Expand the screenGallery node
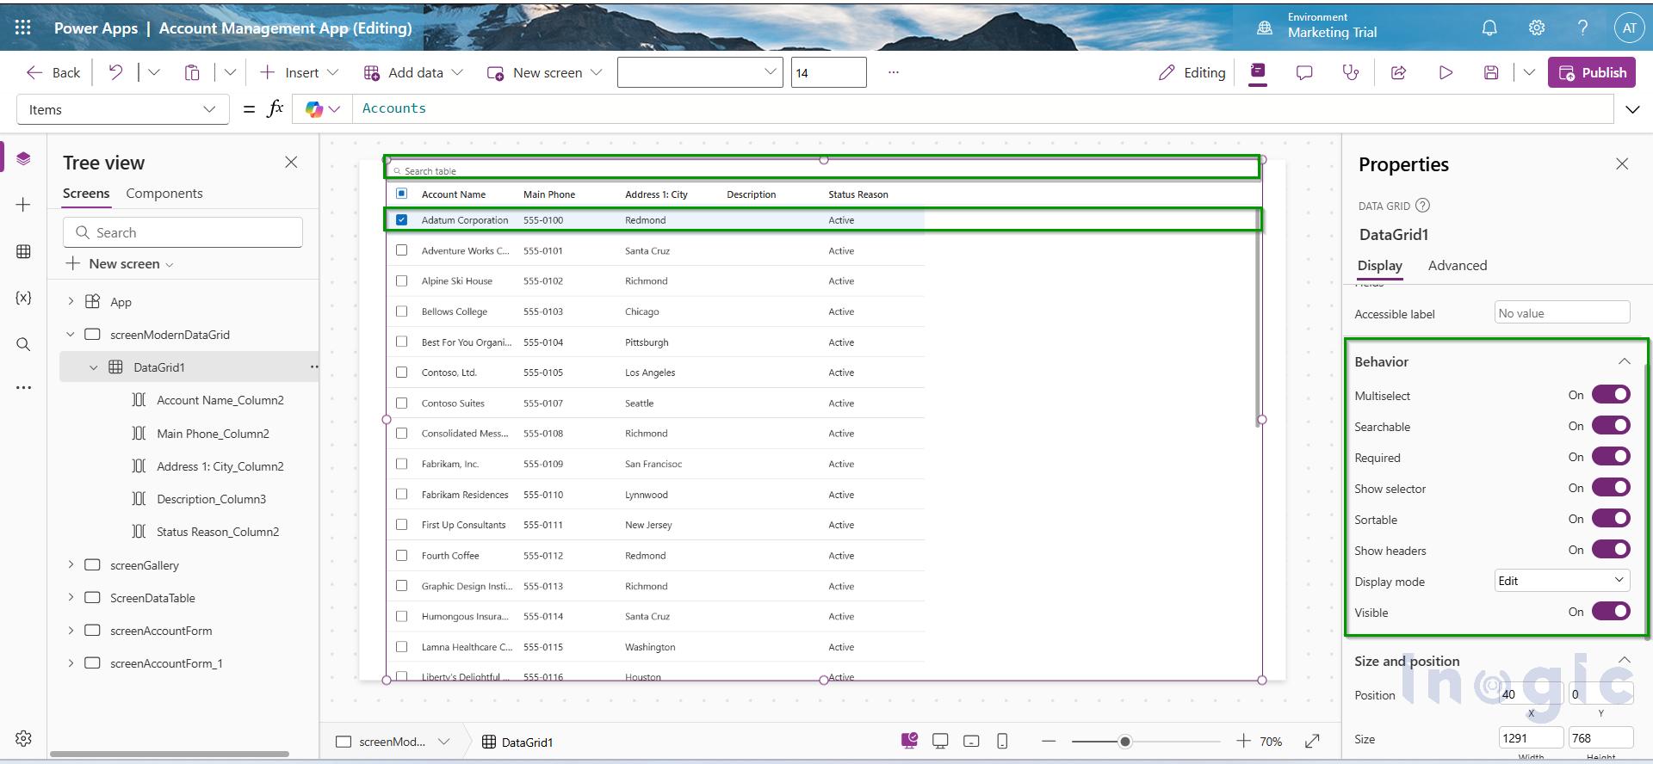The image size is (1653, 764). 71,565
